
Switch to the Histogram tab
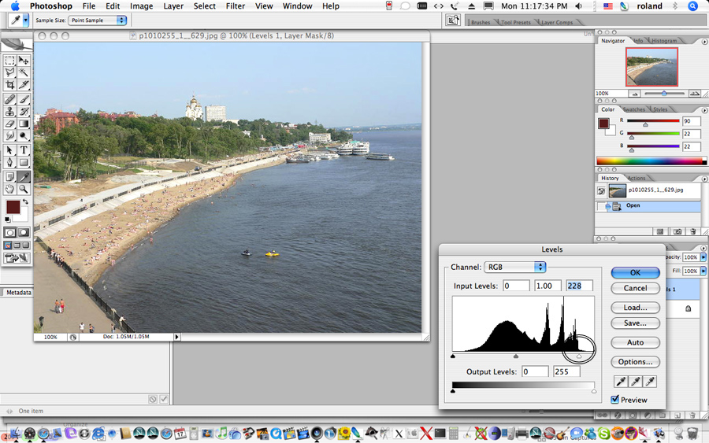[x=664, y=40]
